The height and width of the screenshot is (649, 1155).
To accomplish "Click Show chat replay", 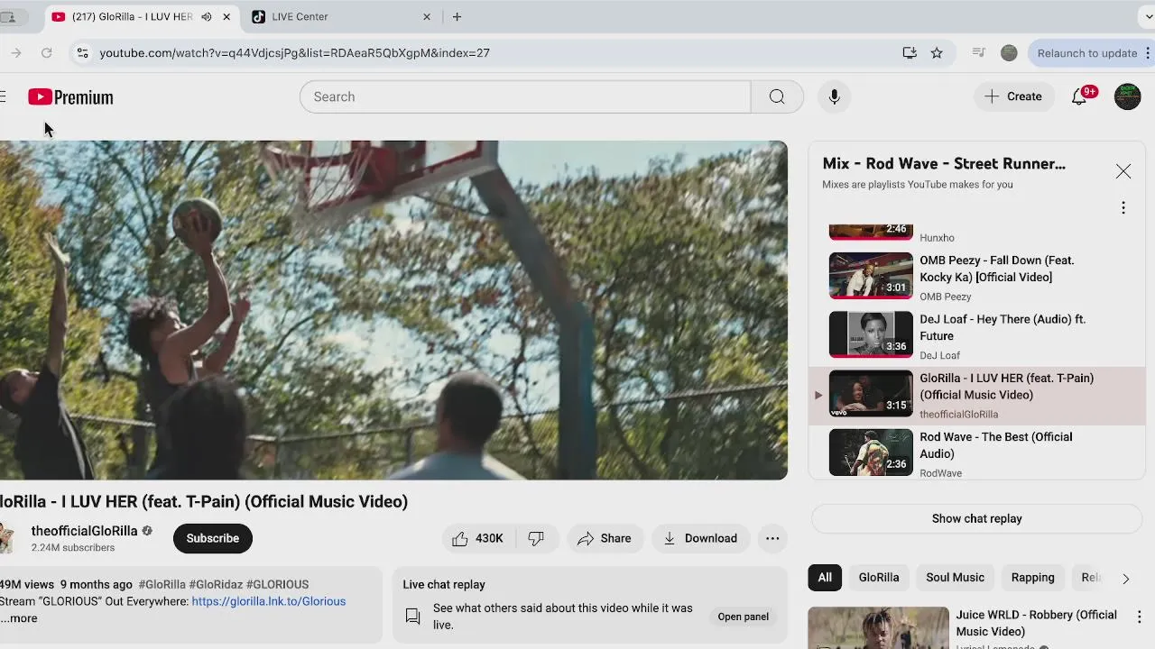I will [x=977, y=518].
